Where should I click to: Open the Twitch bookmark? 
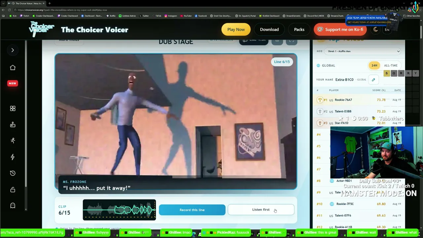click(24, 16)
